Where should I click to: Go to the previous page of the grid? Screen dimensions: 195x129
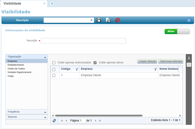(66, 120)
